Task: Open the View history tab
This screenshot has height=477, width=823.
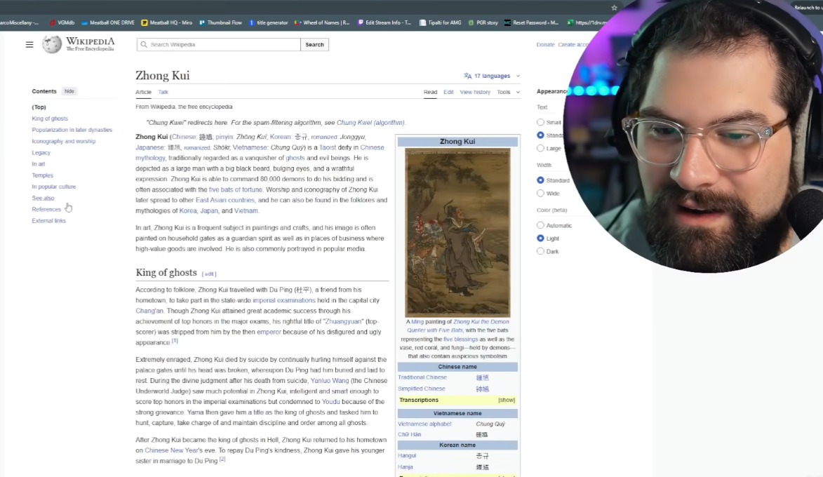Action: point(475,92)
